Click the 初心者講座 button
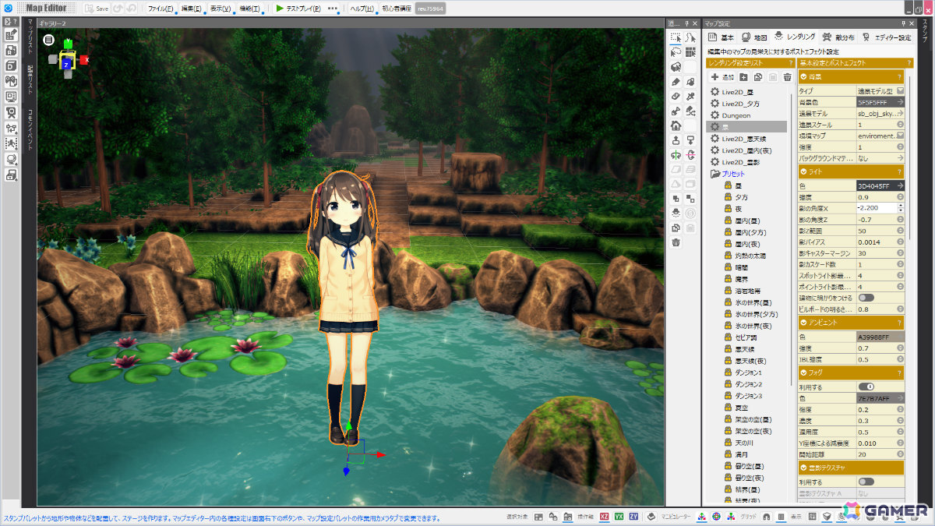This screenshot has width=935, height=526. tap(397, 8)
